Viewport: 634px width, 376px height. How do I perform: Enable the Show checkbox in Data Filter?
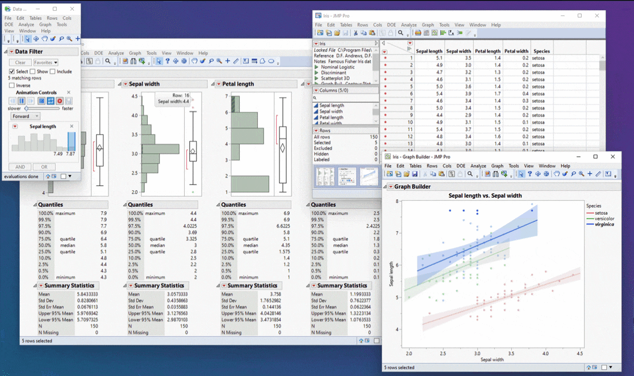pos(32,72)
